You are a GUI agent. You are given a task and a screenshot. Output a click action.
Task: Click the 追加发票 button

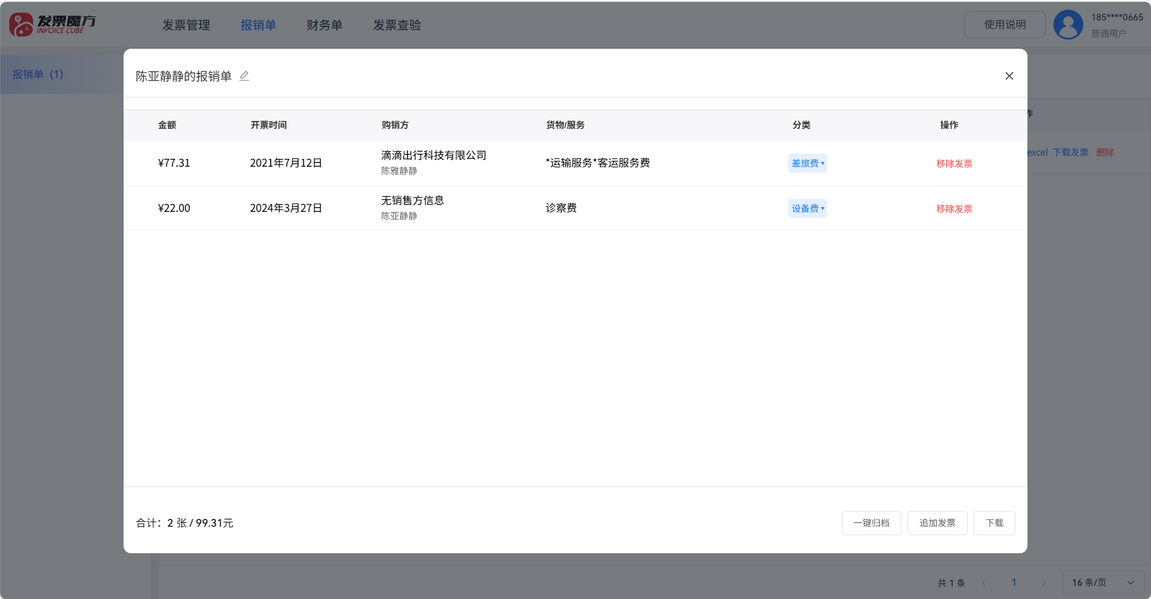coord(937,523)
